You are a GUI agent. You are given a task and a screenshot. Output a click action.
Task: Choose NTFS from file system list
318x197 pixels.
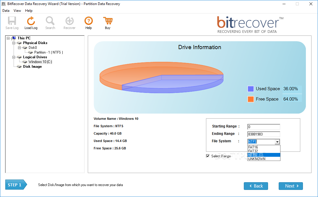coord(264,155)
